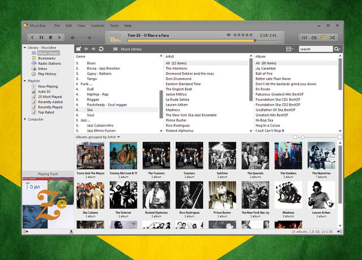
Task: Select the album Better Late Than Never
Action: click(x=273, y=79)
